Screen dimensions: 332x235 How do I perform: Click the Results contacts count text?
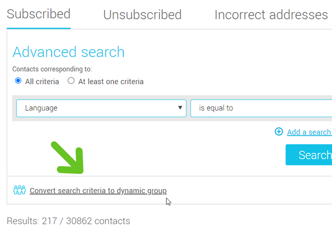[68, 221]
